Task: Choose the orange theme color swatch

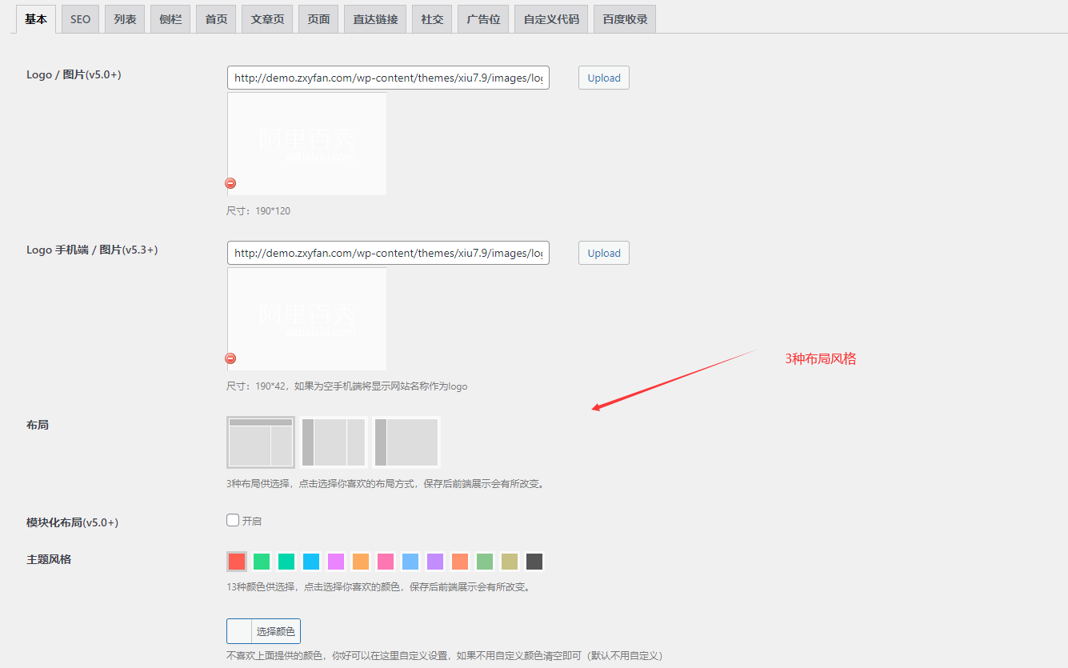Action: tap(361, 562)
